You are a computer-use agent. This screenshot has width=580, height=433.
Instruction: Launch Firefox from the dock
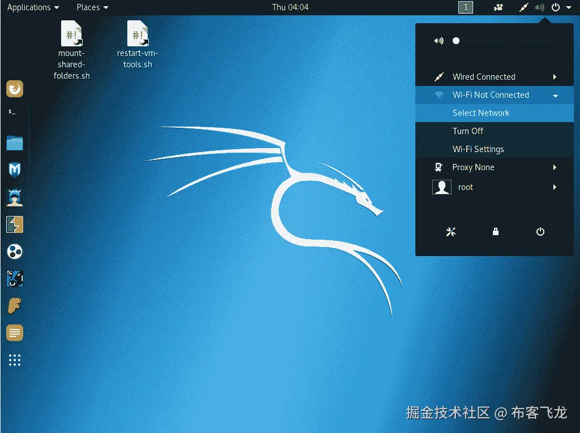click(x=15, y=89)
